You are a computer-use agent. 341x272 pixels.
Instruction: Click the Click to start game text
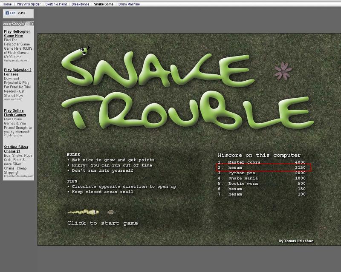coord(102,223)
